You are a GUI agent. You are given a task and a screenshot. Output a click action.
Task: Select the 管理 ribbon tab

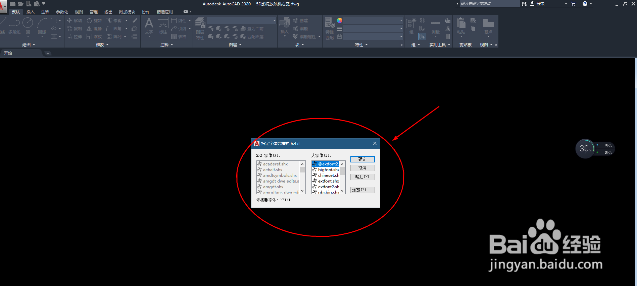94,12
